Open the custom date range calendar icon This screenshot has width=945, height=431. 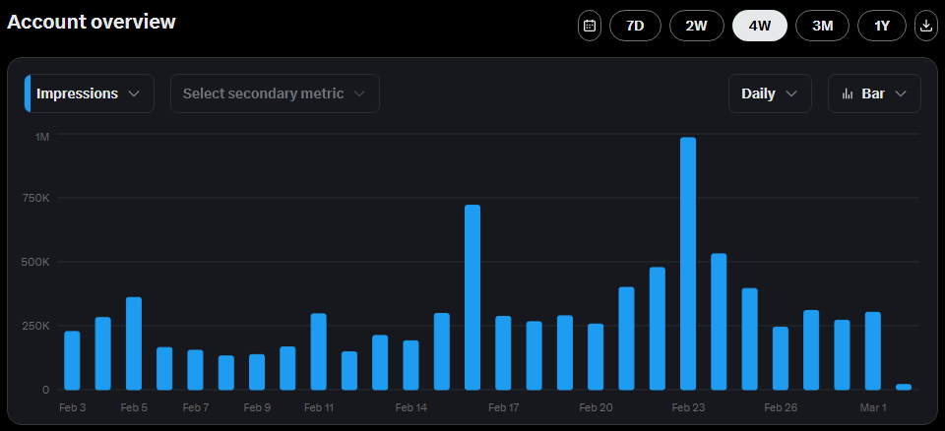tap(589, 26)
